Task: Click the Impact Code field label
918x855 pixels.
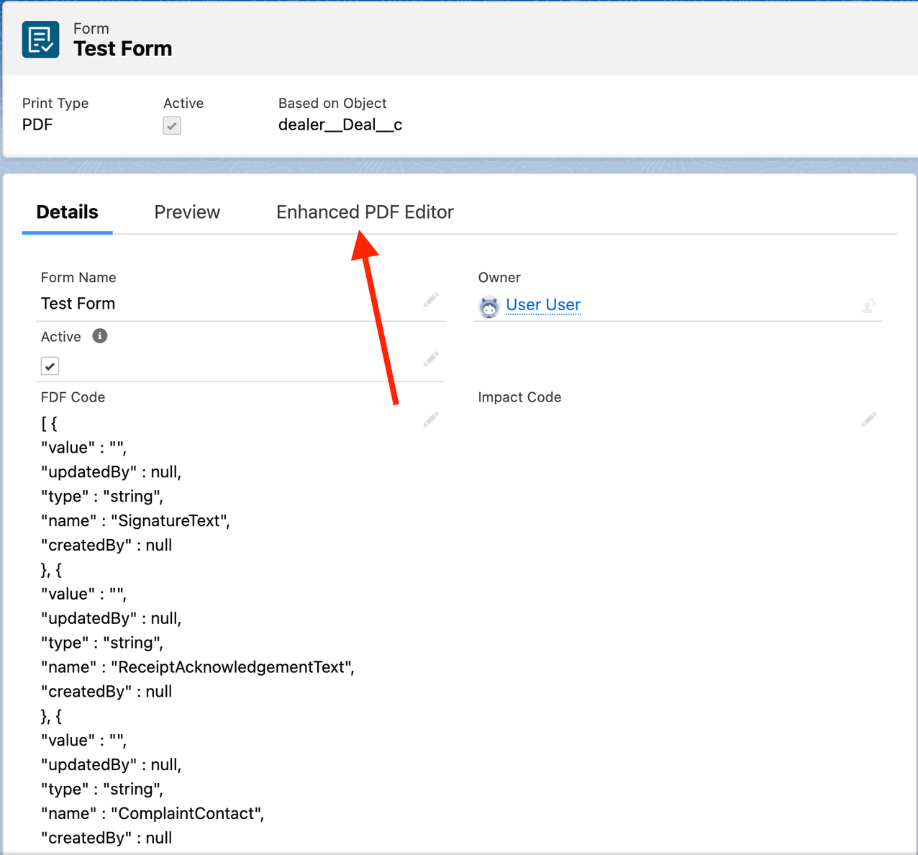Action: pos(519,397)
